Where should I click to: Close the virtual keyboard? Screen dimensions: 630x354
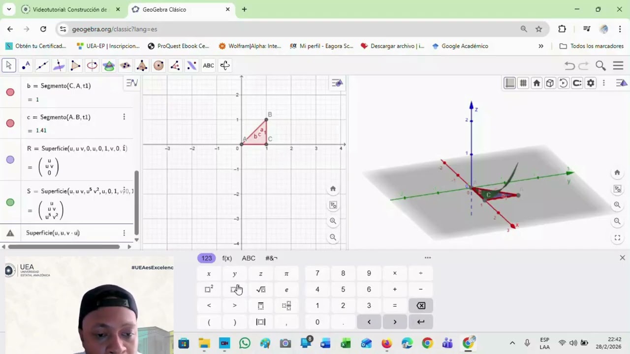[x=622, y=258]
